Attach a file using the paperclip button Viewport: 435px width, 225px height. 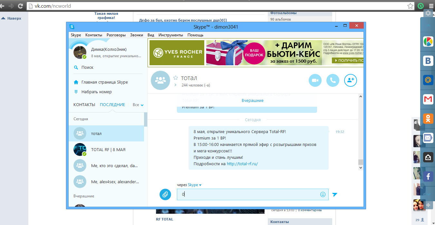pyautogui.click(x=165, y=194)
